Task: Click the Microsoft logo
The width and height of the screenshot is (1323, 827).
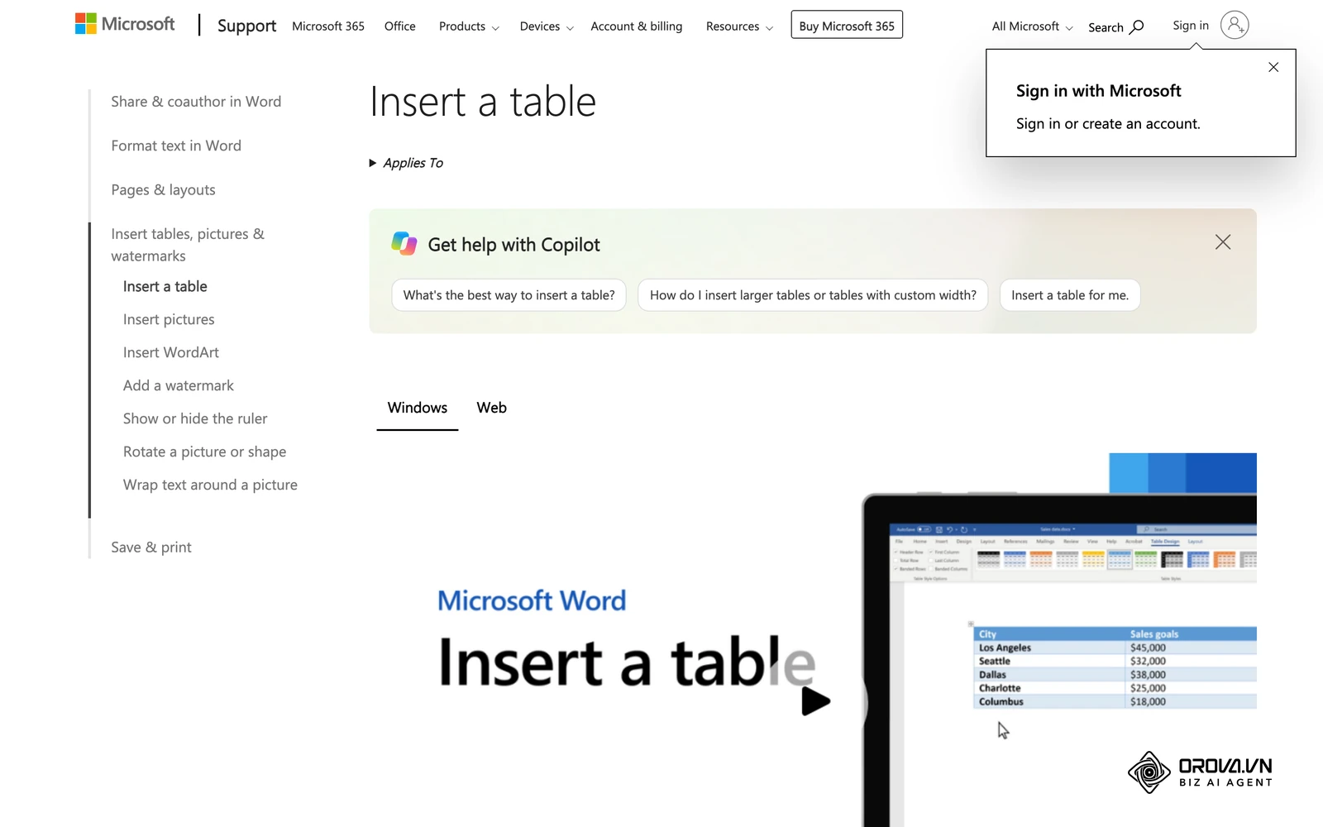Action: coord(125,24)
